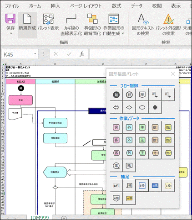Expand the 保存 dropdown arrow
The image size is (192, 220).
point(11,33)
